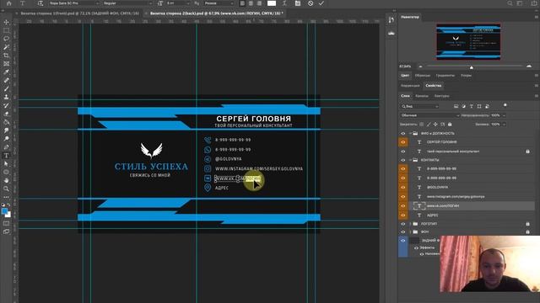Open the font size dropdown
The width and height of the screenshot is (540, 303).
178,3
